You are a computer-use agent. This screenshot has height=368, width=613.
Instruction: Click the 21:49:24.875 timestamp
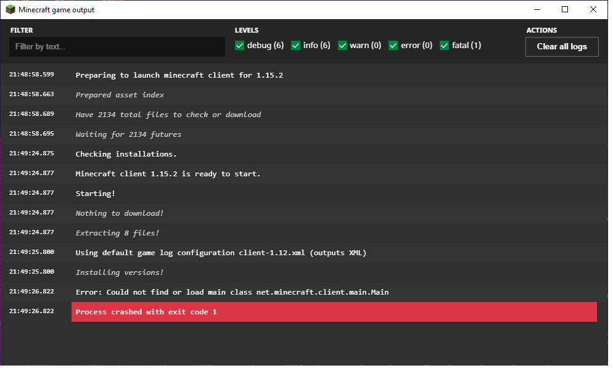[x=31, y=153]
